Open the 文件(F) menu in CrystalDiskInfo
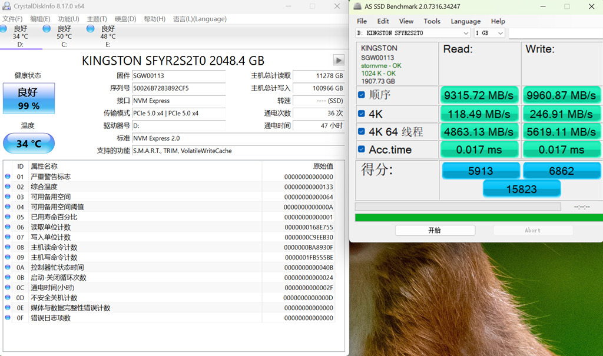This screenshot has width=603, height=356. 12,19
